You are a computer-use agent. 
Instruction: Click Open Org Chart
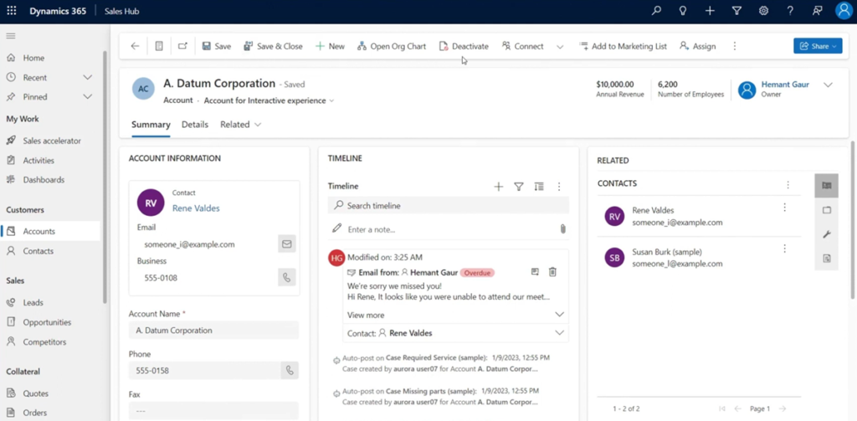pos(392,47)
